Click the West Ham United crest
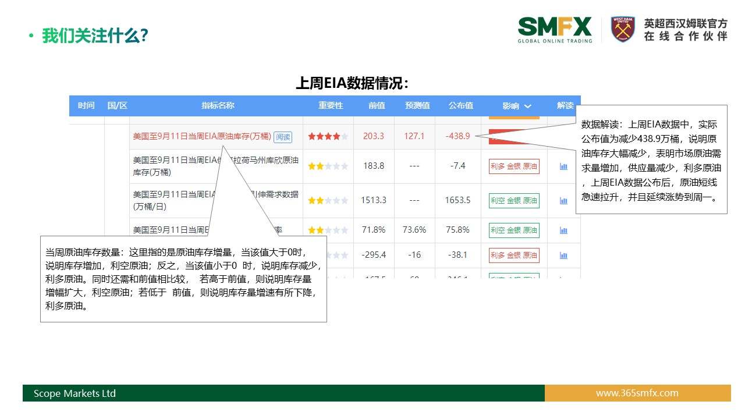The image size is (745, 419). (x=623, y=29)
